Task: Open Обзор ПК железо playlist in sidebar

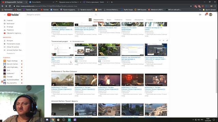Action: click(13, 47)
